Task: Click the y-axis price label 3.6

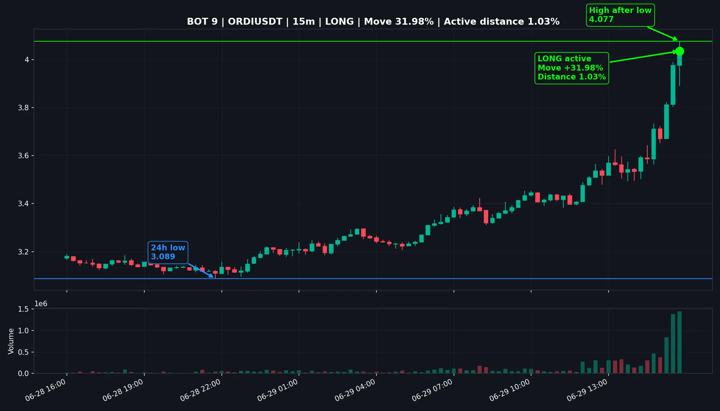Action: tap(23, 156)
